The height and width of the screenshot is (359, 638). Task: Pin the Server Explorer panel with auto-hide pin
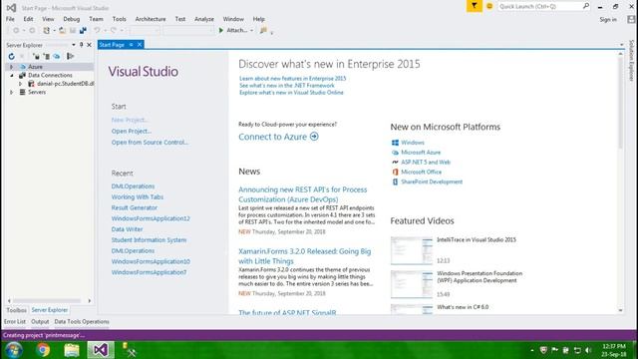81,45
